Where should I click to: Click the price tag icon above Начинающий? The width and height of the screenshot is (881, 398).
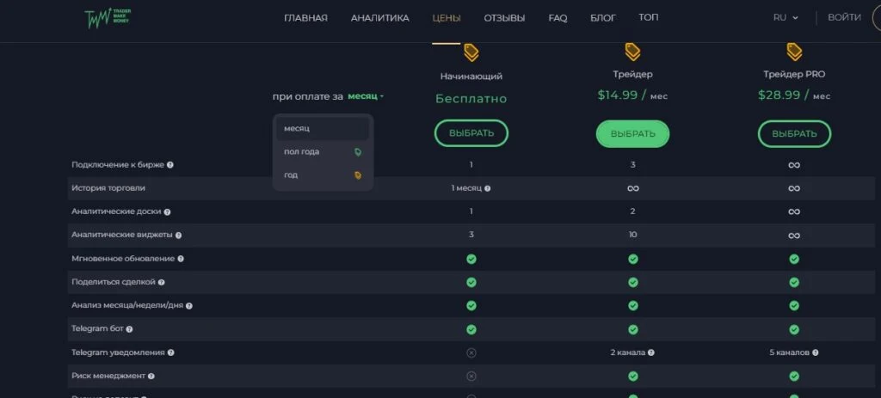click(471, 53)
